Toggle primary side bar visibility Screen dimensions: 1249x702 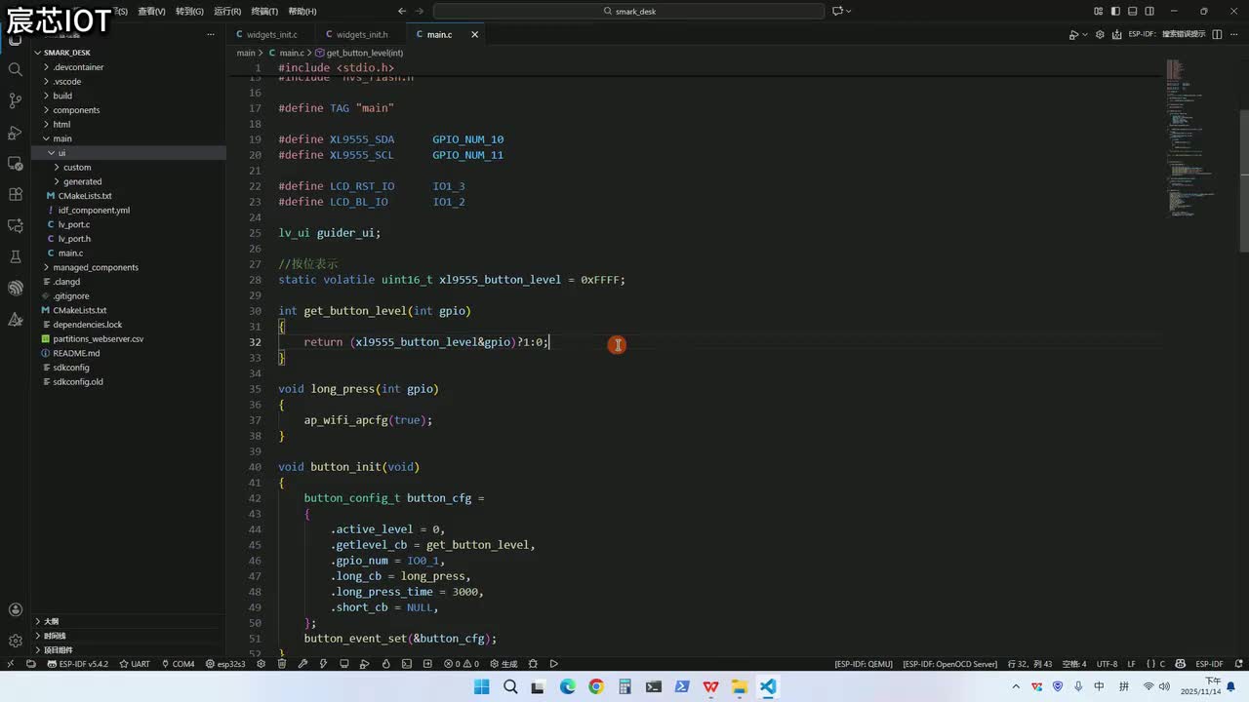pyautogui.click(x=1115, y=11)
